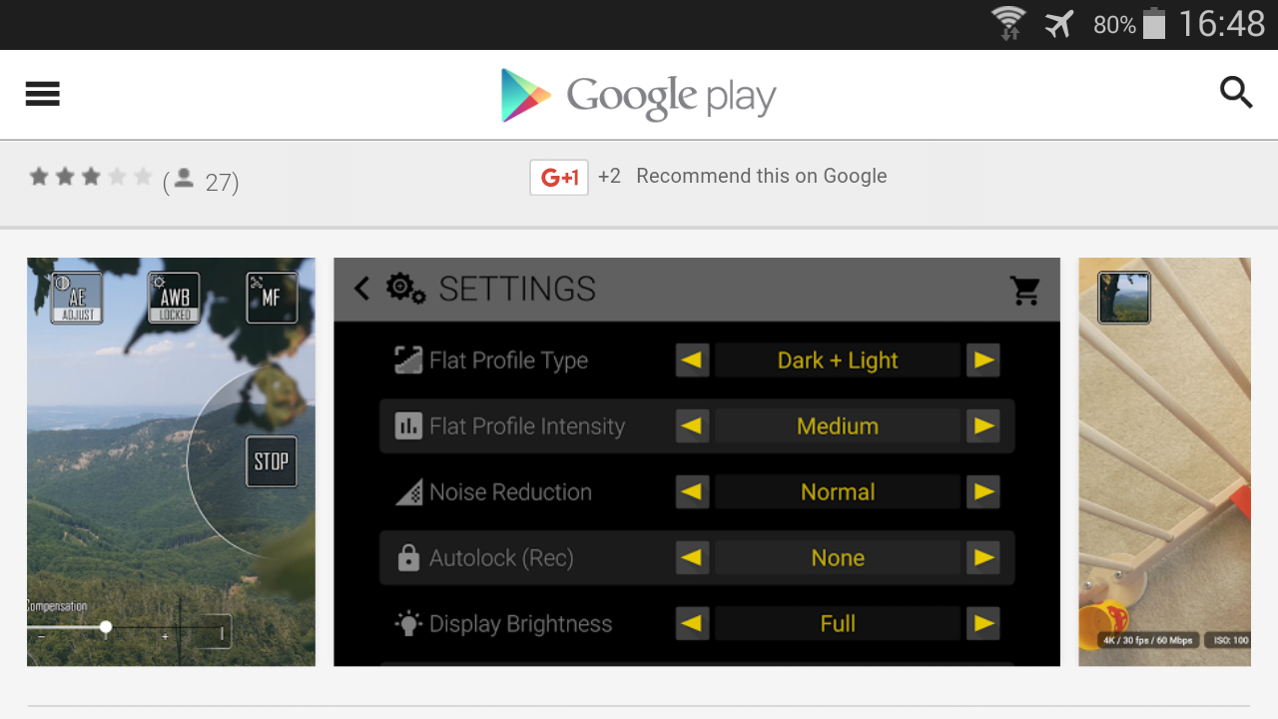
Task: Tap the shopping cart icon in Settings
Action: tap(1025, 290)
